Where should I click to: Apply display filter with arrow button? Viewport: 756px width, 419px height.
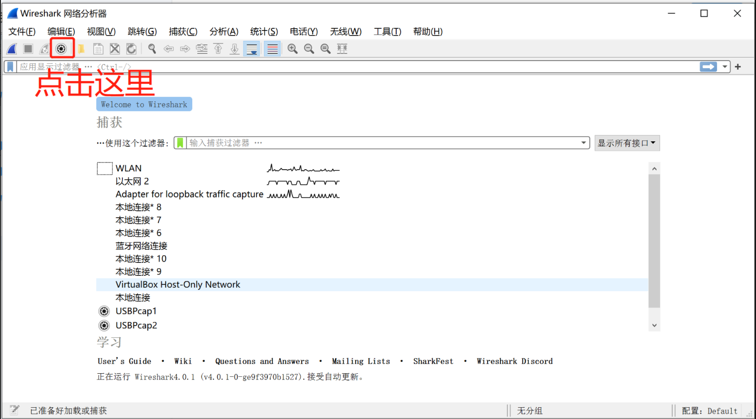click(708, 67)
